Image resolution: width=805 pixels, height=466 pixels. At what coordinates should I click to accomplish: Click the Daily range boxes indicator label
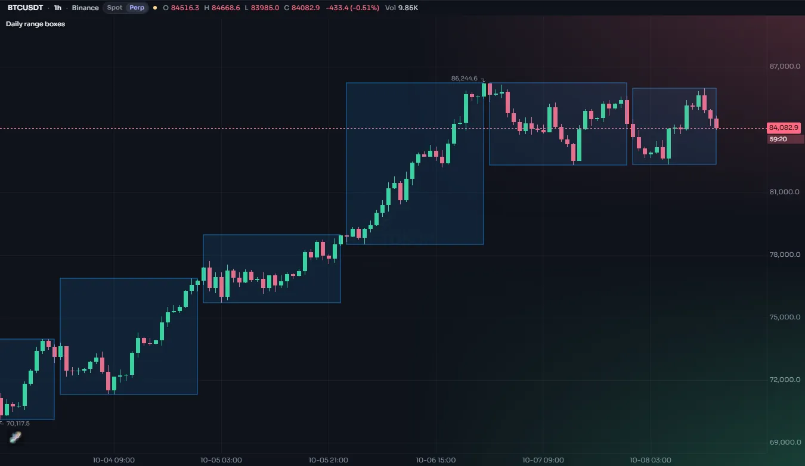click(x=36, y=24)
